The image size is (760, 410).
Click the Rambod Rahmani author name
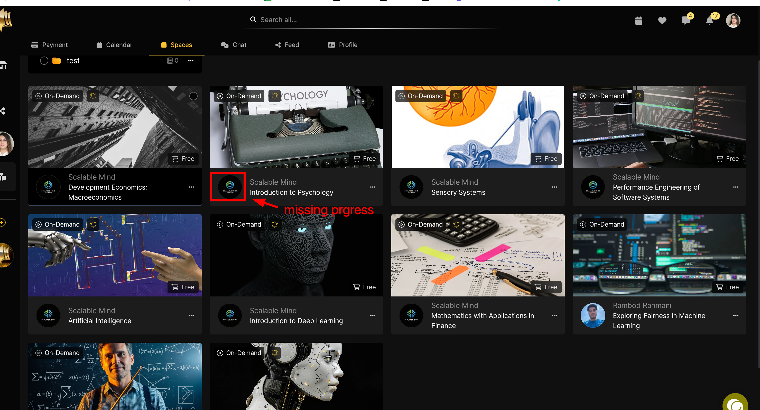642,305
